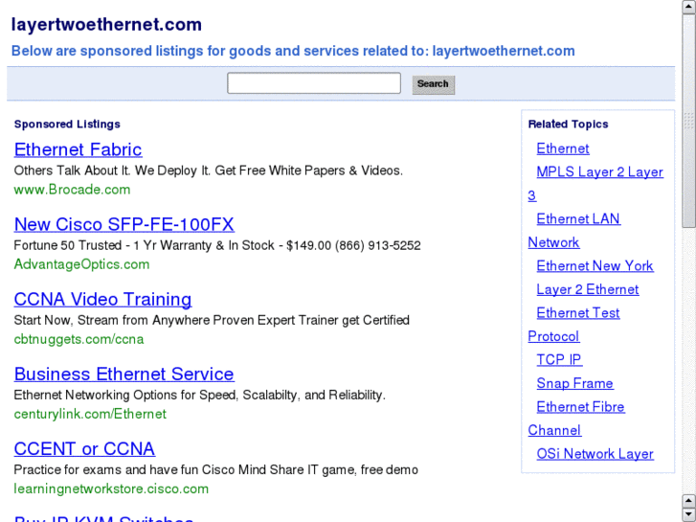Click the Search button
The width and height of the screenshot is (696, 522).
click(434, 84)
